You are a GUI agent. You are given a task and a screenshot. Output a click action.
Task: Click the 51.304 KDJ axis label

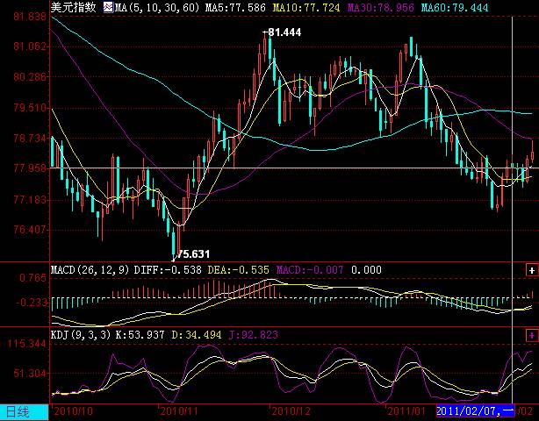30,374
